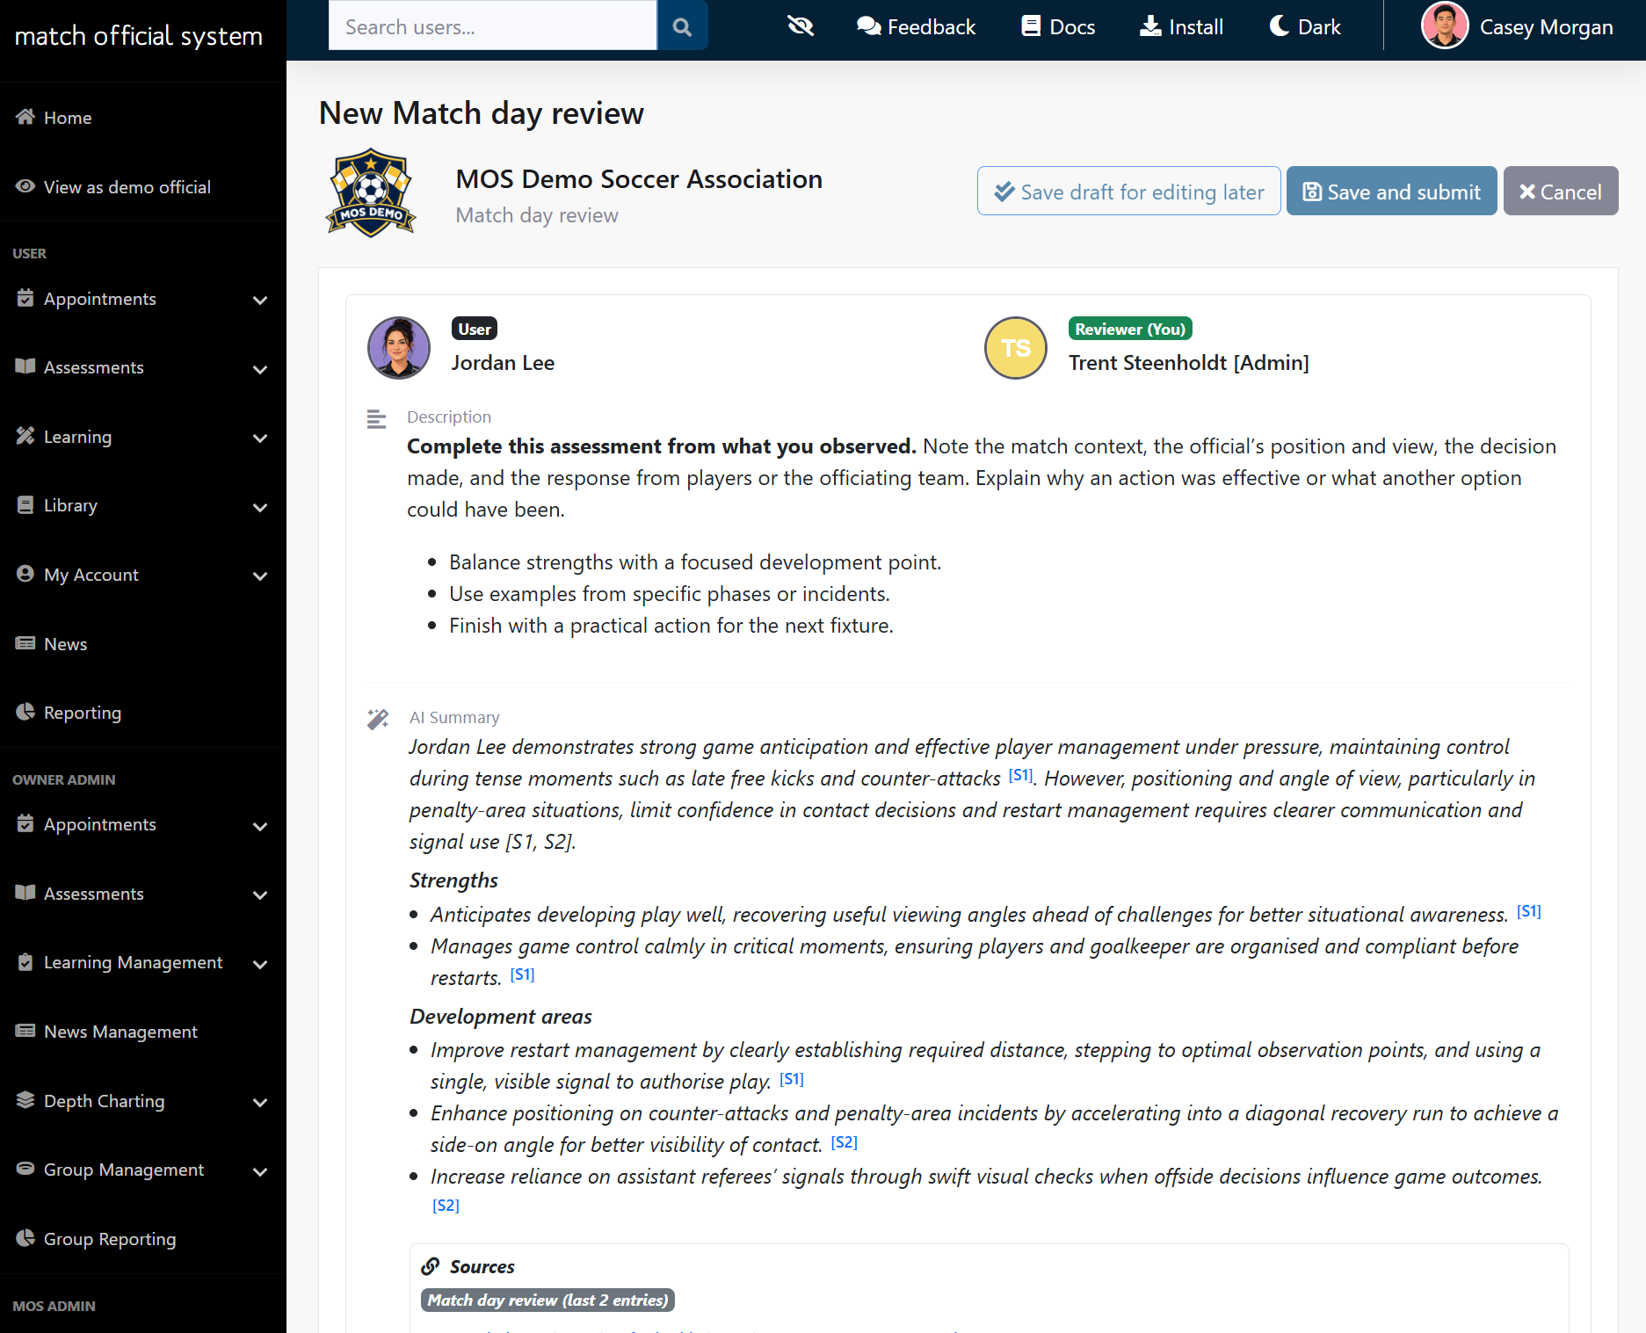Expand the Library menu chevron
Viewport: 1646px width, 1333px height.
pos(260,507)
